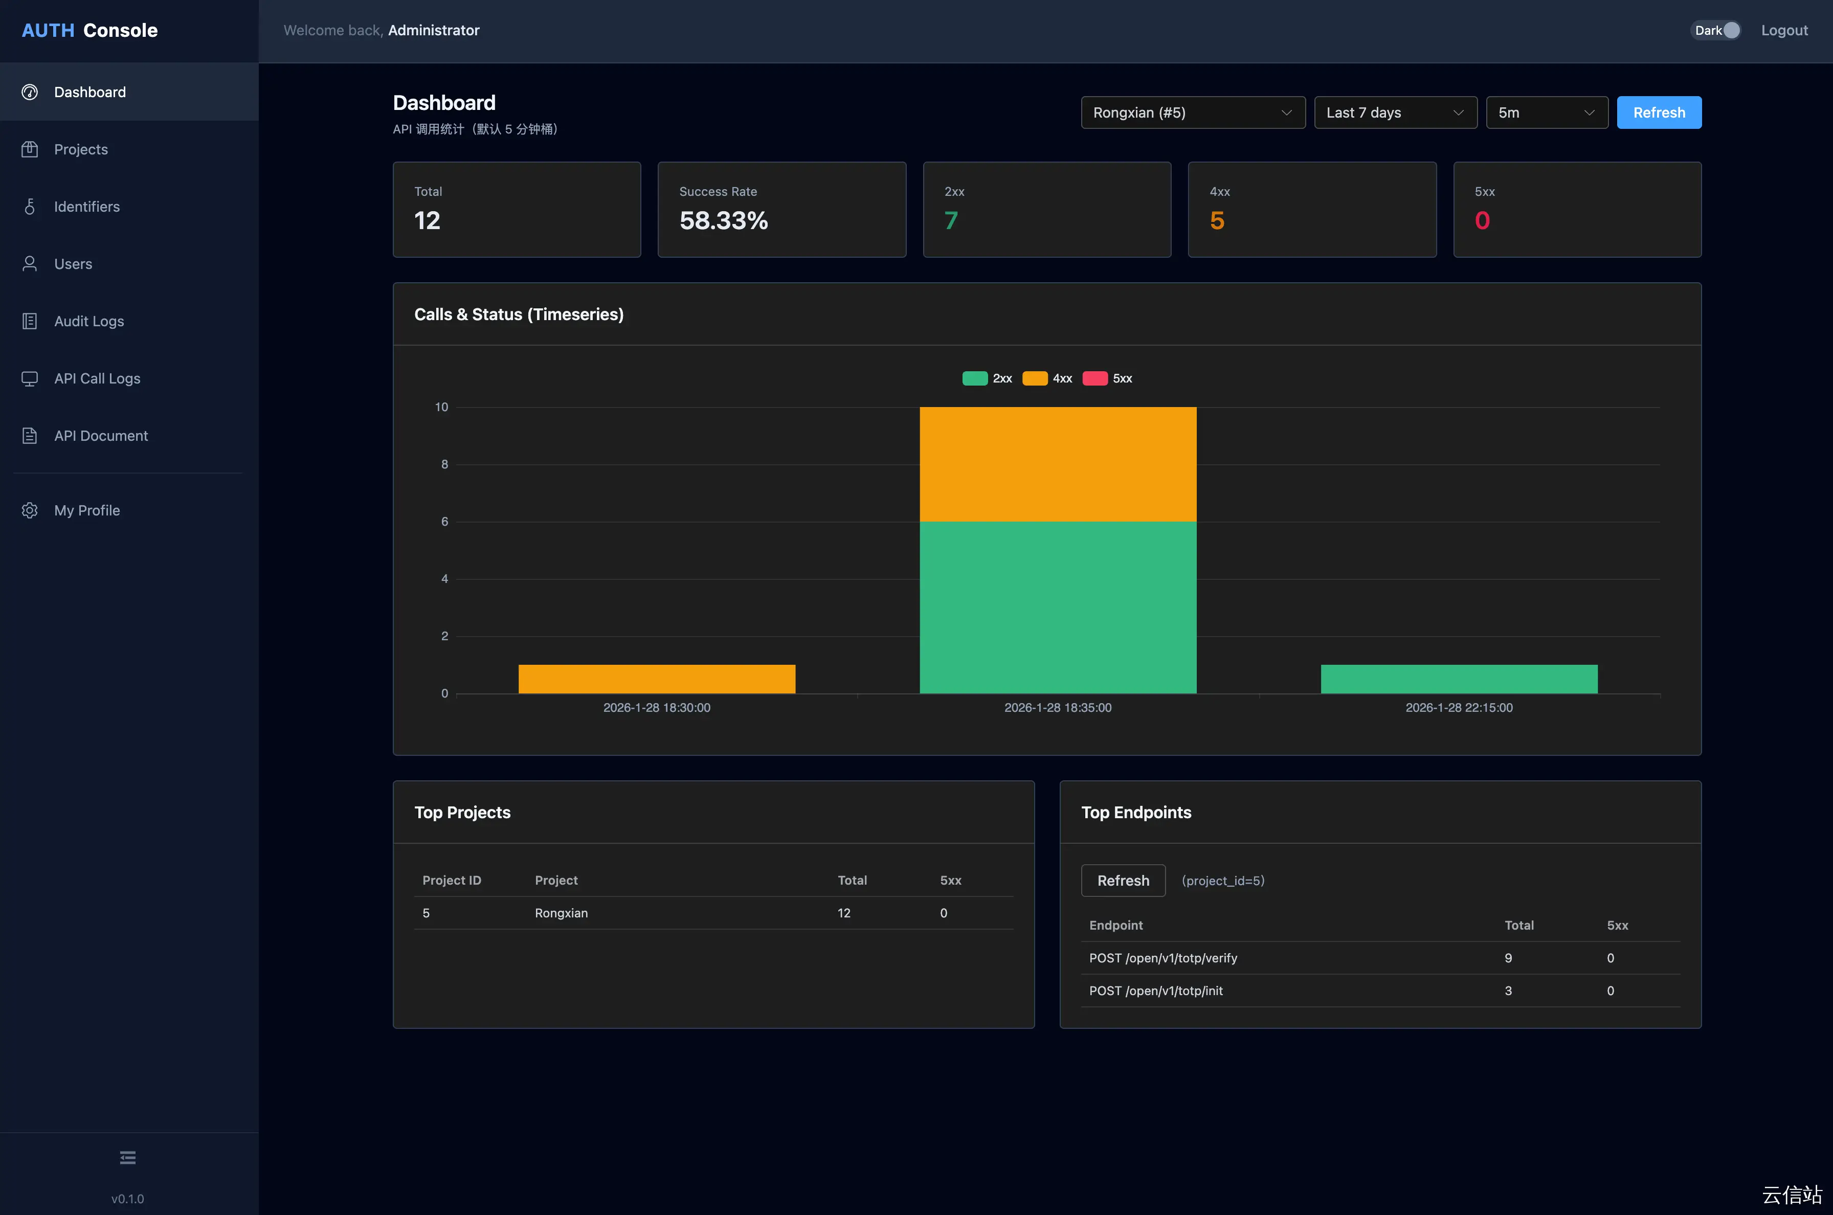Click the red 5xx legend swatch

coord(1094,379)
